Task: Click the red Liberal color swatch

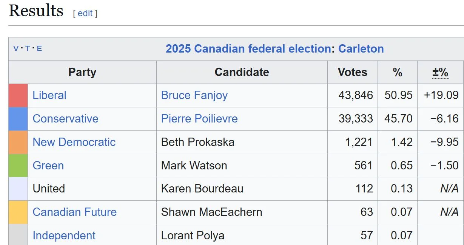Action: [x=18, y=95]
